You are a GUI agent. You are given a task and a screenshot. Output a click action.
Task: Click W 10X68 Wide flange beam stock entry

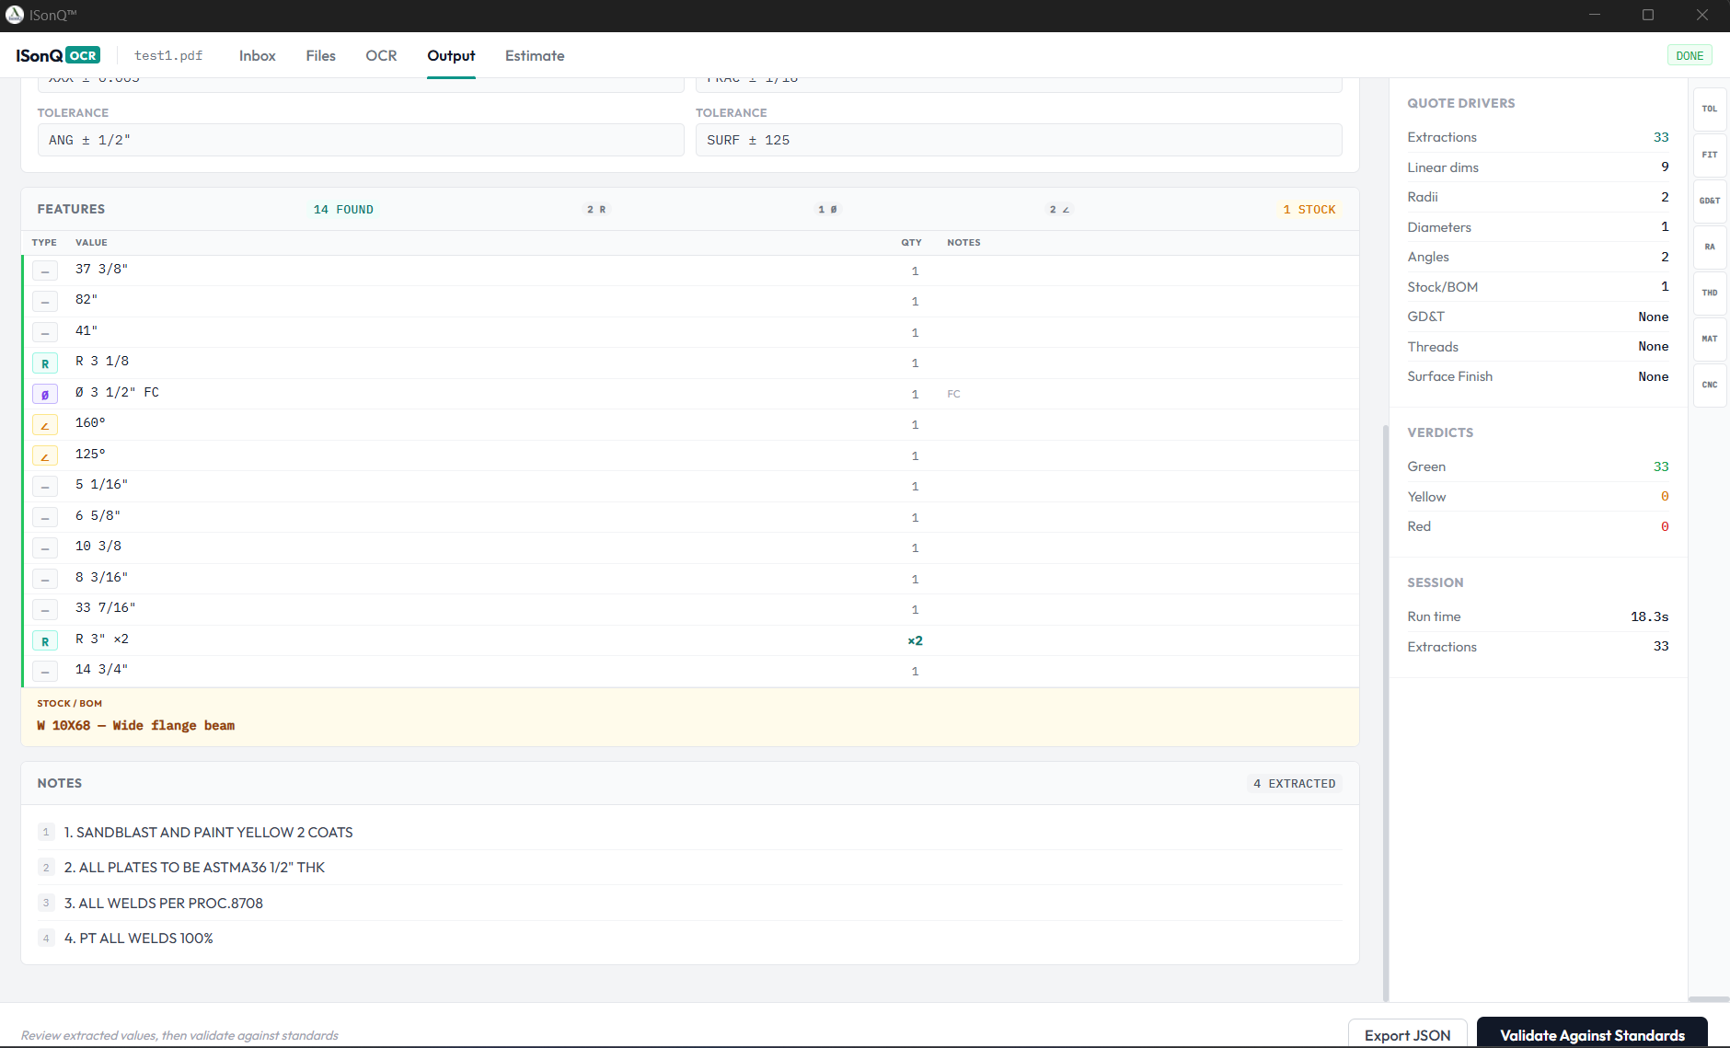click(136, 726)
